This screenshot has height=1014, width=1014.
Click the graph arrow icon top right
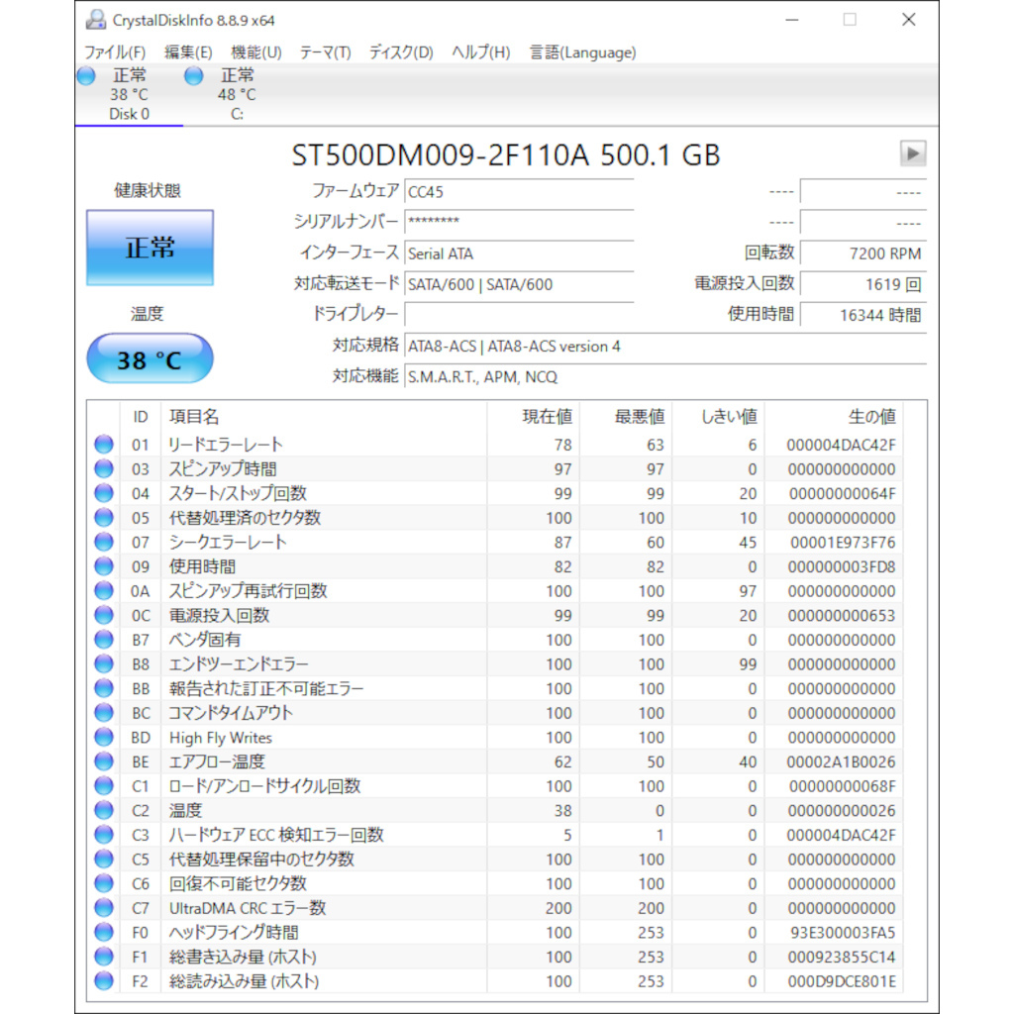(912, 153)
